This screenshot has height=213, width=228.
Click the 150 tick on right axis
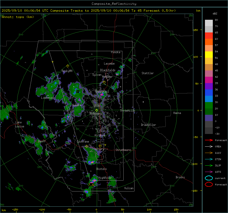[196, 30]
